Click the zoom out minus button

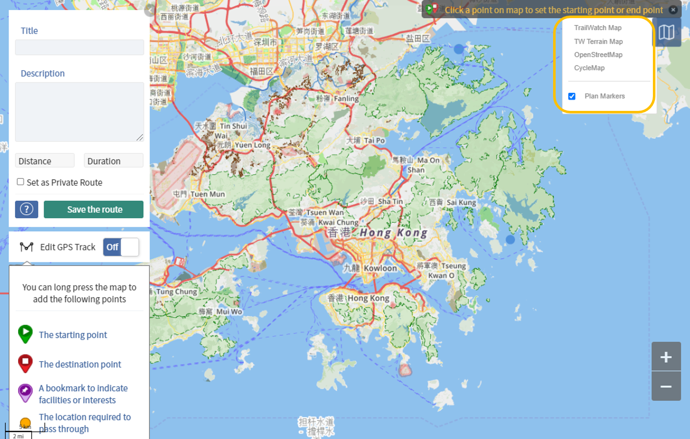click(x=666, y=386)
